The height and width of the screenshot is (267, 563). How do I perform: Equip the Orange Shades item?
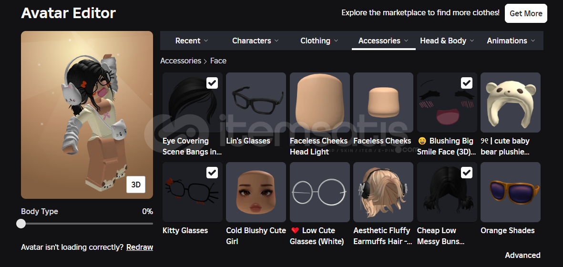pos(510,192)
